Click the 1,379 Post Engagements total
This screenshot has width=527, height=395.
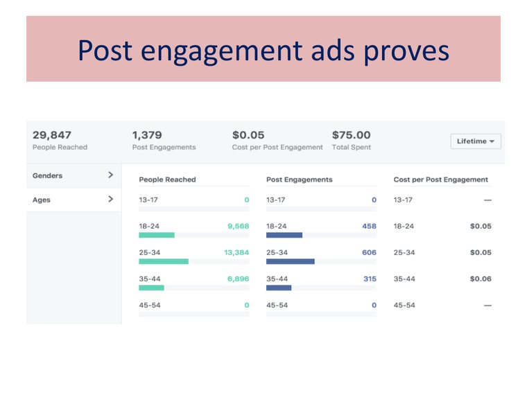(x=147, y=135)
